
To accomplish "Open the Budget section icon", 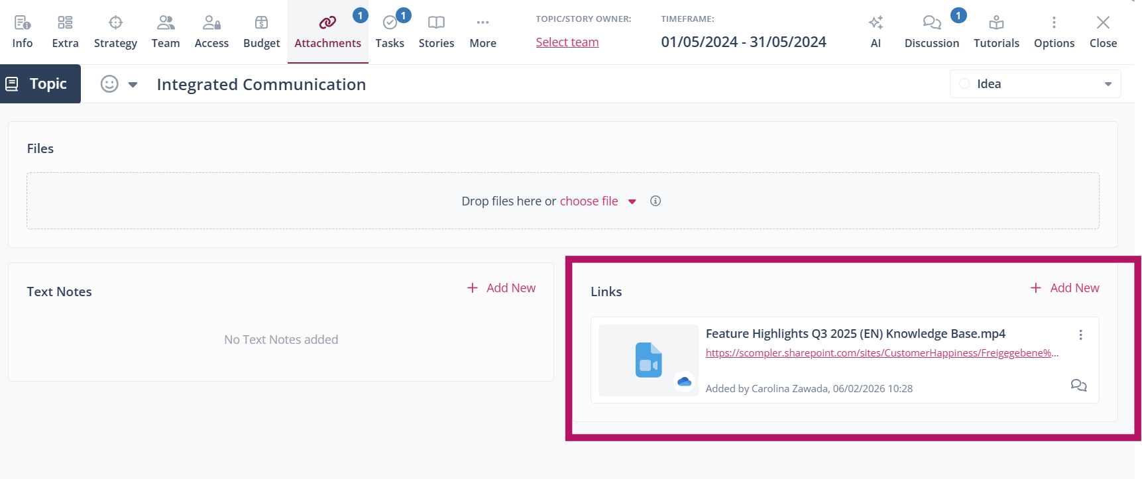I will [261, 23].
